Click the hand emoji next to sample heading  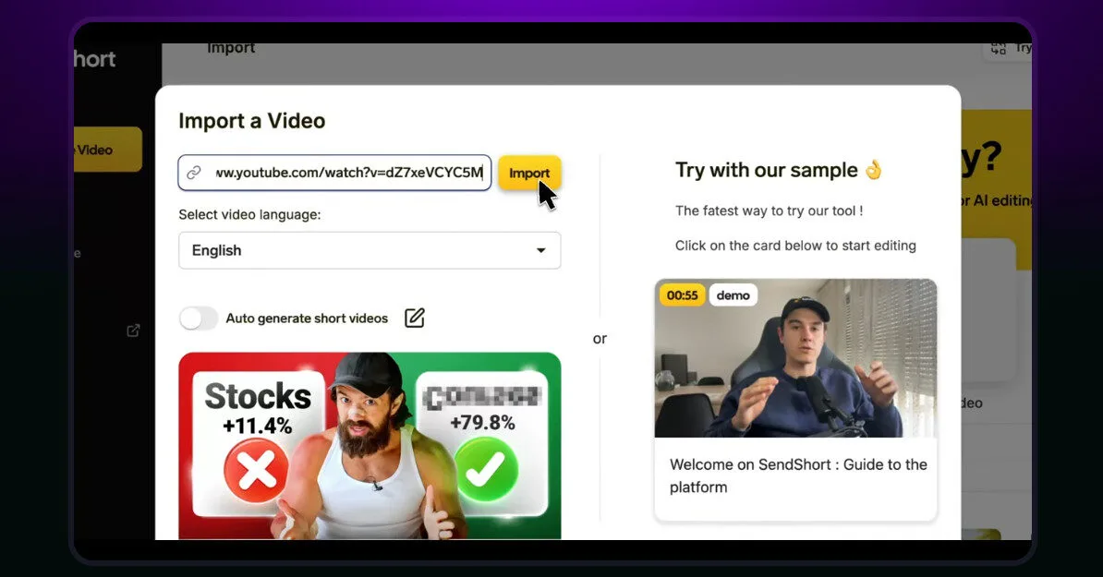click(874, 169)
